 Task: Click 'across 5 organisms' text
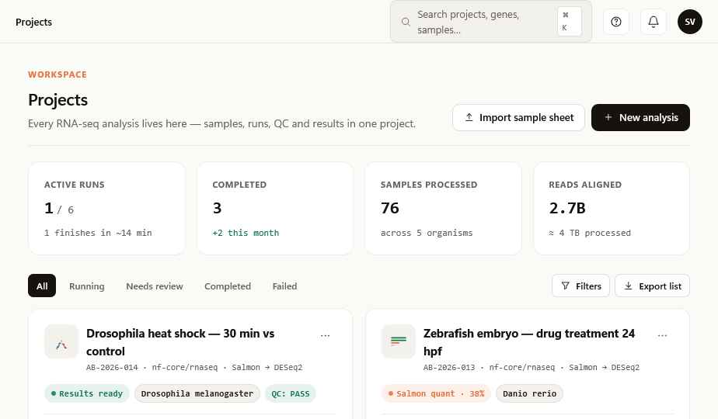427,233
